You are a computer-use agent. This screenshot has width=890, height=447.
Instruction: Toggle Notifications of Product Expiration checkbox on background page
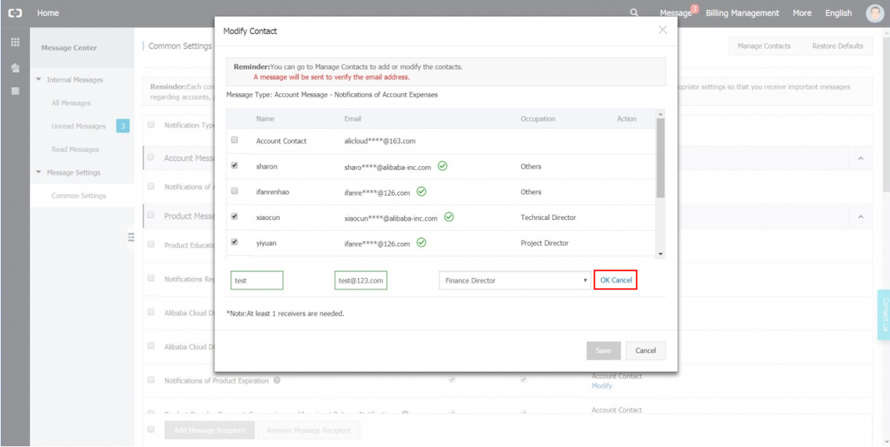[150, 380]
